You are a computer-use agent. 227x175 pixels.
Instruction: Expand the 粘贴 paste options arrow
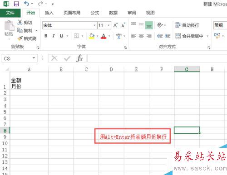(9, 39)
